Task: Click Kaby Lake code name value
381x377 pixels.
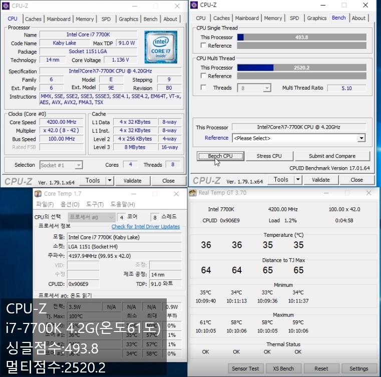Action: tap(65, 43)
